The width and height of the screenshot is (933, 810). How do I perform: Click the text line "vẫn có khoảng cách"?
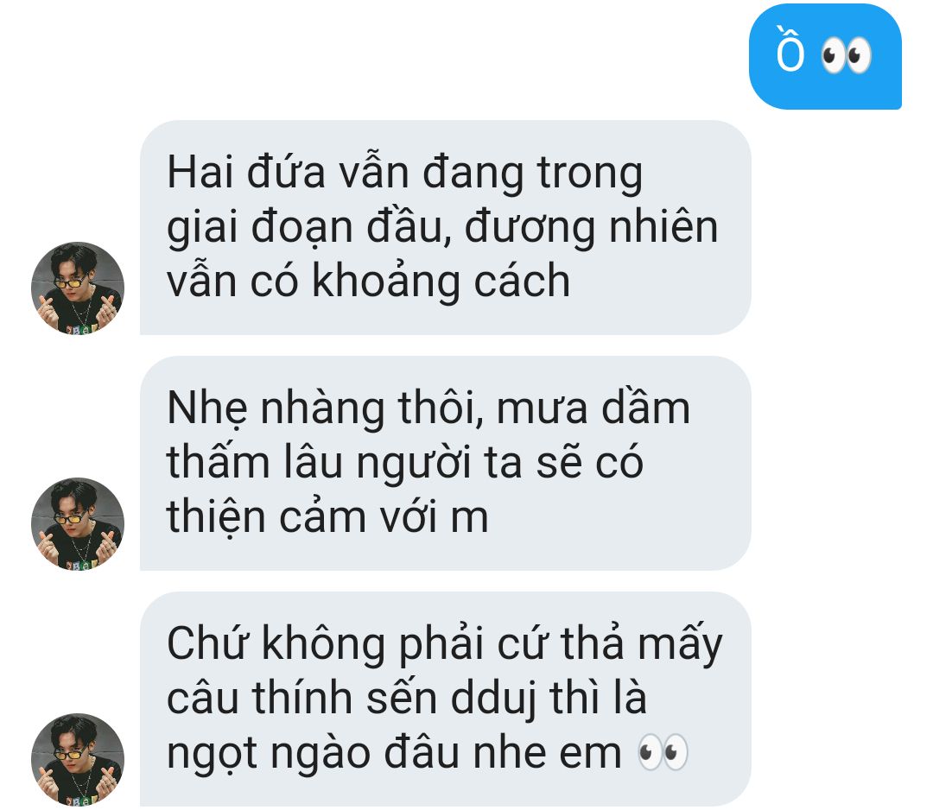click(x=368, y=282)
